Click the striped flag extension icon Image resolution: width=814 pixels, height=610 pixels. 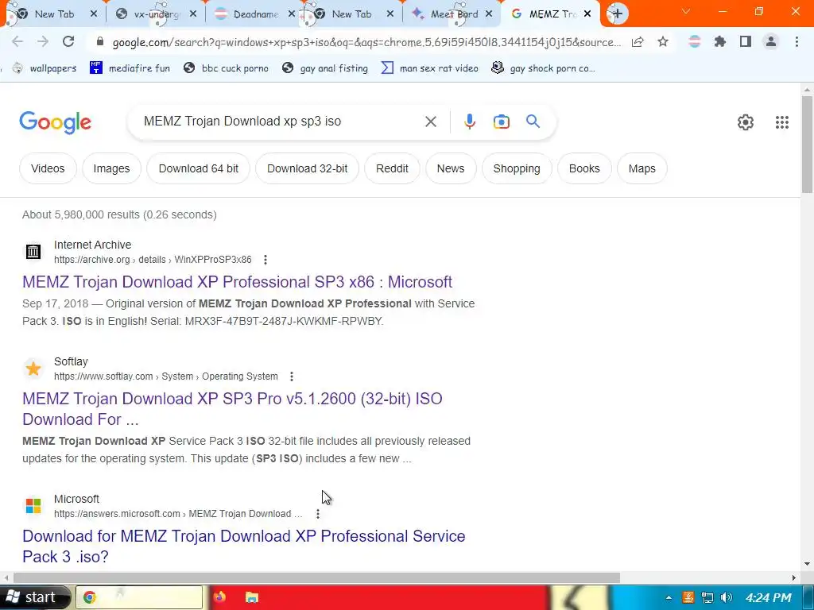695,41
